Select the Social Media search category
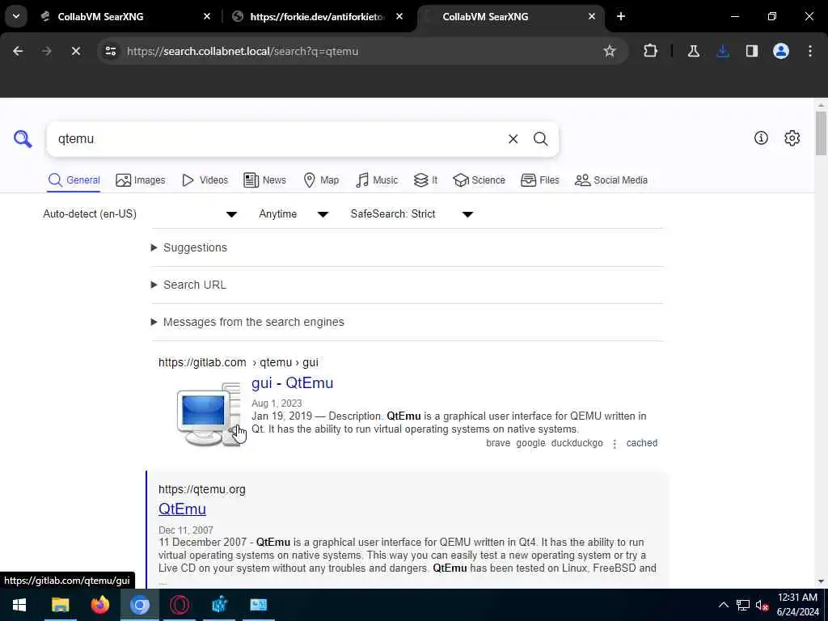 coord(611,180)
